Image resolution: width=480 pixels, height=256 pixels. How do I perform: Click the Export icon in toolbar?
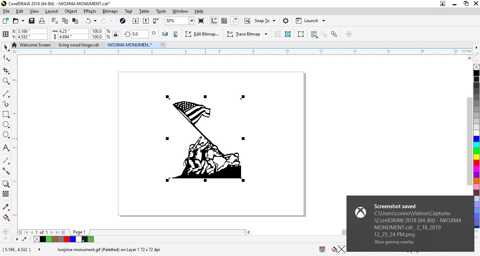pos(145,21)
